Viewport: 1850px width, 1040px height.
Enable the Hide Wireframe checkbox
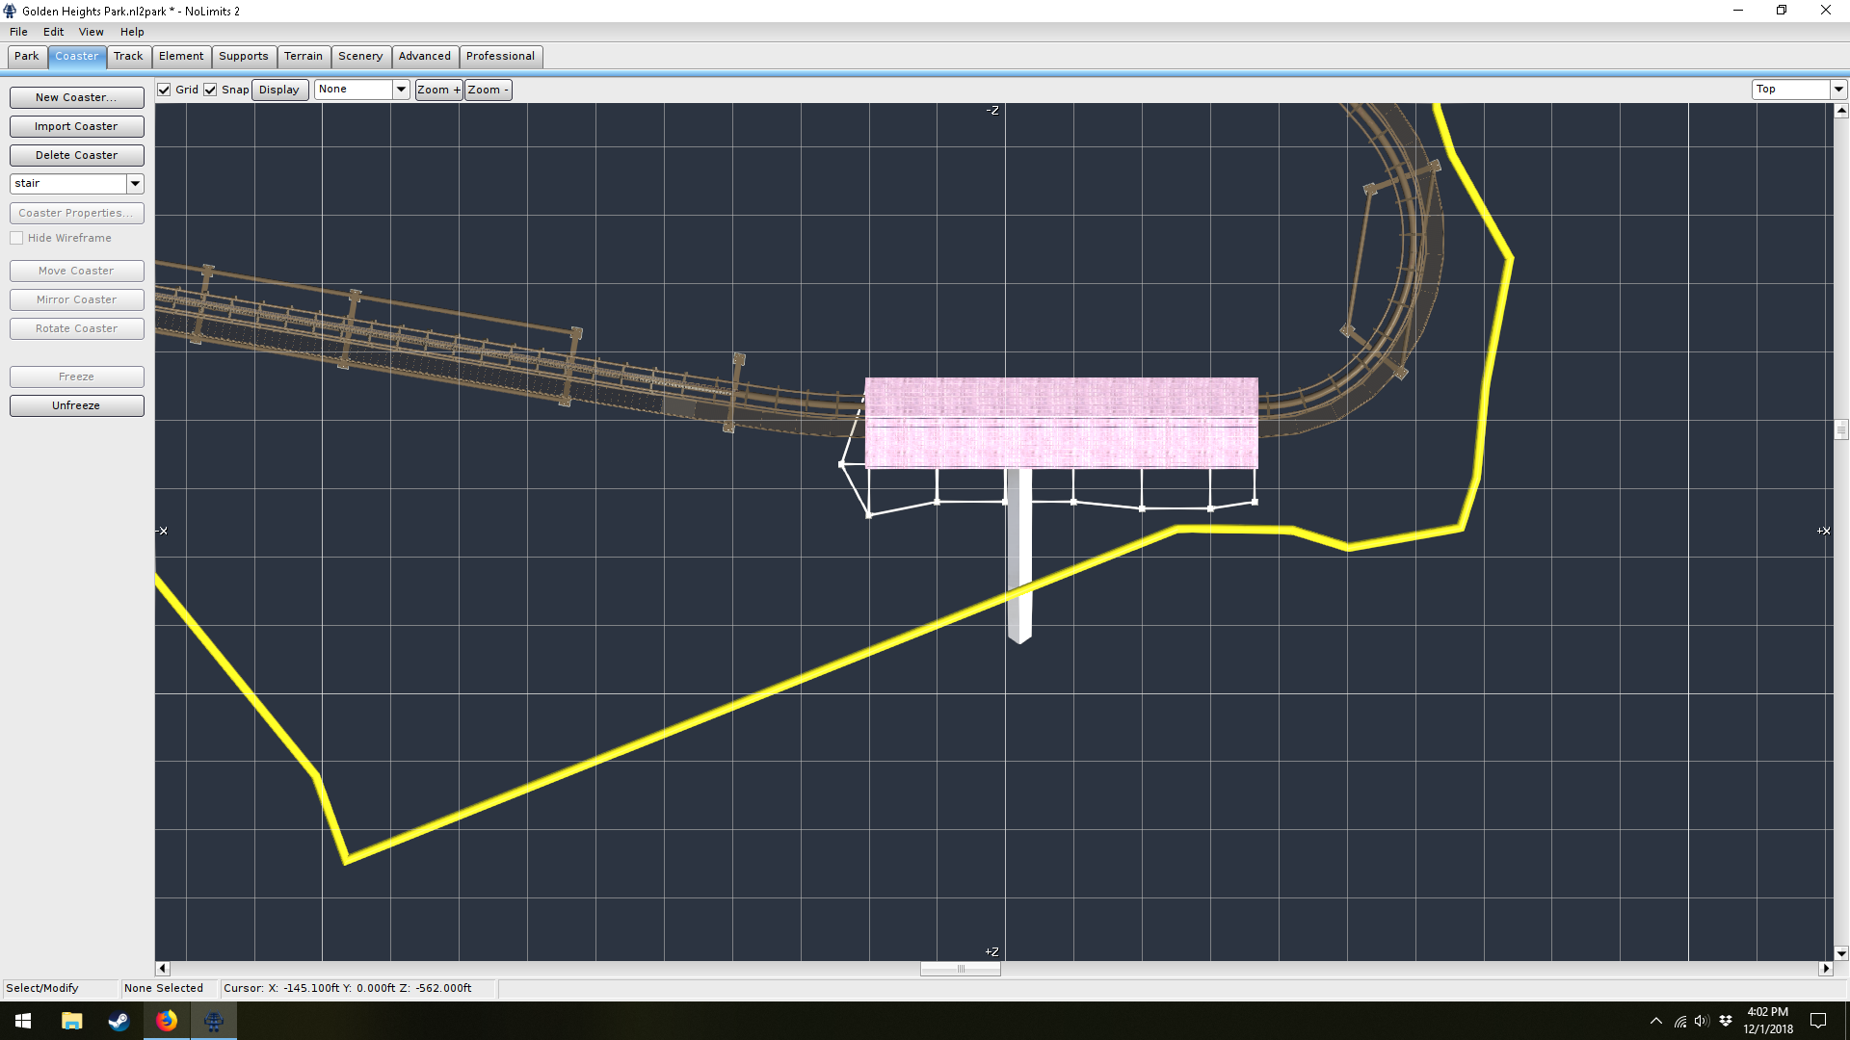point(16,238)
